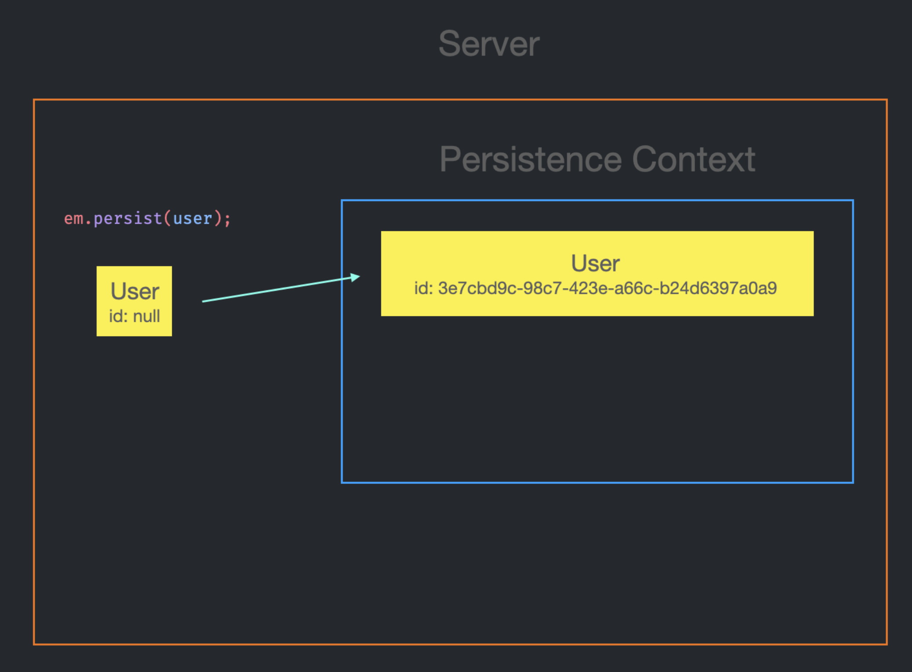Viewport: 912px width, 672px height.
Task: Click the top edge of orange Server border
Action: (460, 100)
